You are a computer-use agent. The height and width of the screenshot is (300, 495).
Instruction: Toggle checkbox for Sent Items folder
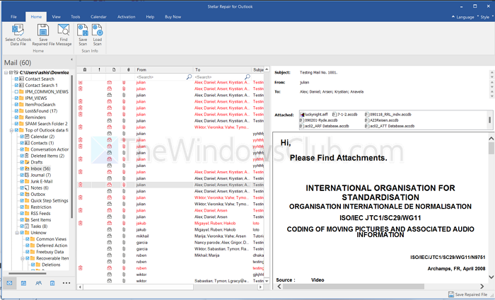coord(22,219)
